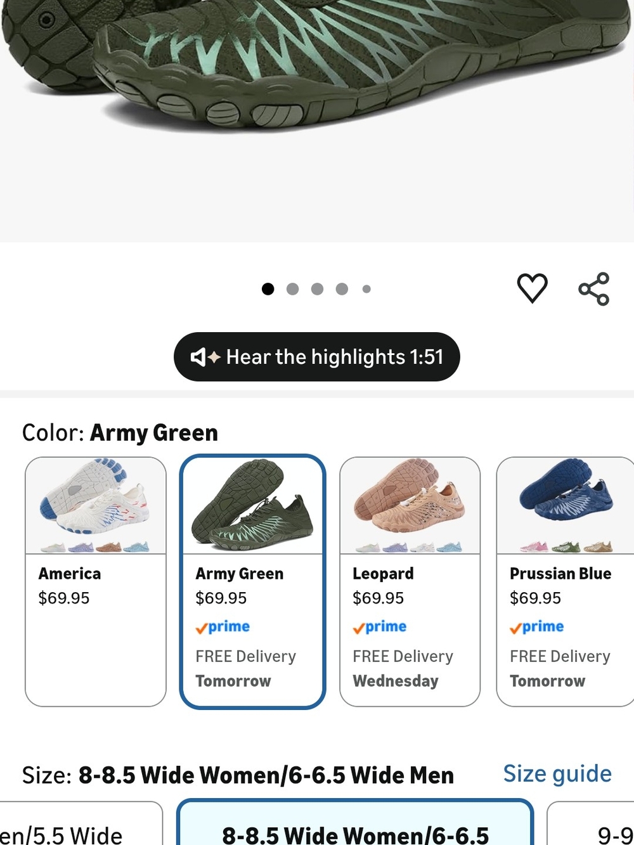Screen dimensions: 634x845
Task: Choose the 8-8.5 Wide Women size box
Action: tap(355, 823)
